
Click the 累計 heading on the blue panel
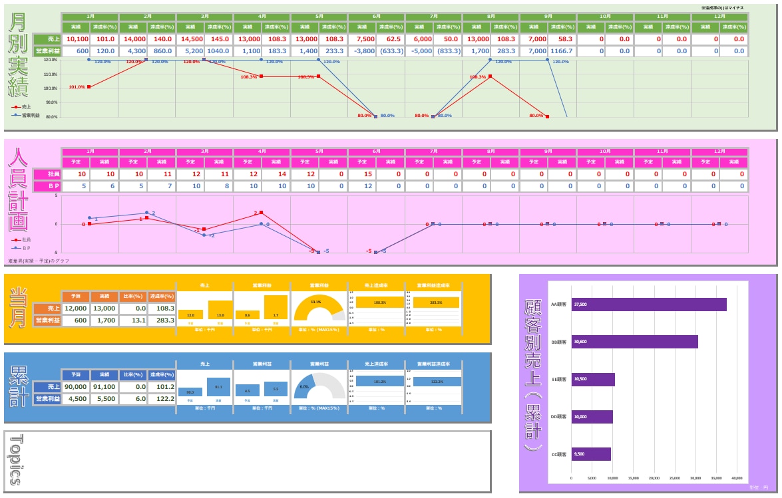[x=18, y=386]
